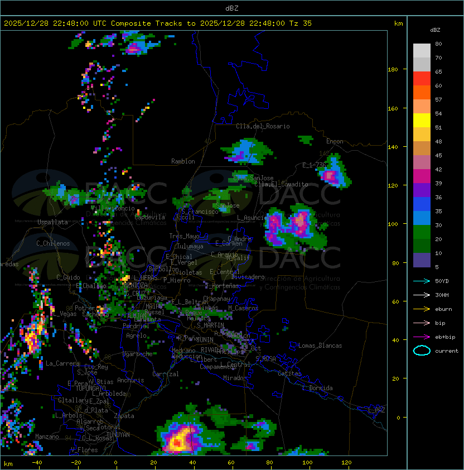Click the Anchoris map label
The image size is (464, 470).
point(130,380)
